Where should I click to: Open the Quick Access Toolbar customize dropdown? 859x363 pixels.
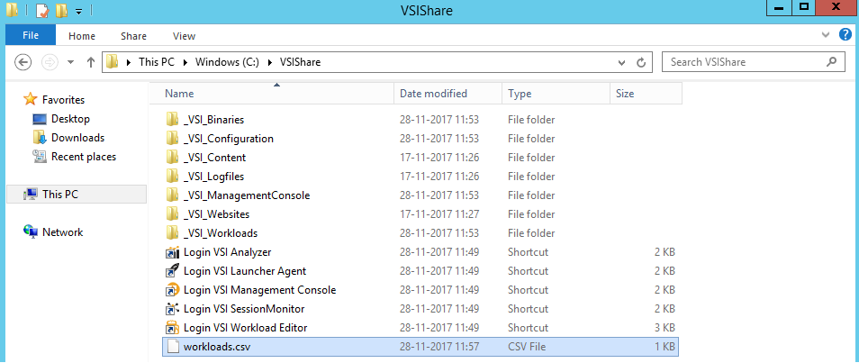click(x=79, y=11)
